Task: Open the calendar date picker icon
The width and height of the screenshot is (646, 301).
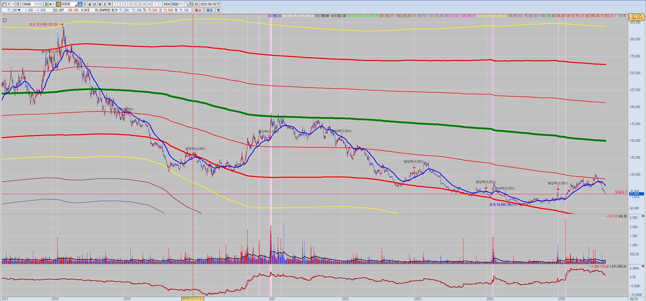Action: 218,4
